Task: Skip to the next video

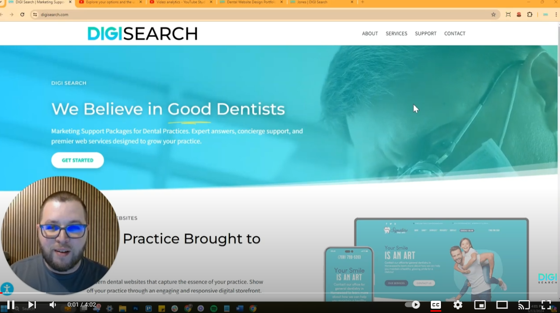Action: click(x=32, y=305)
